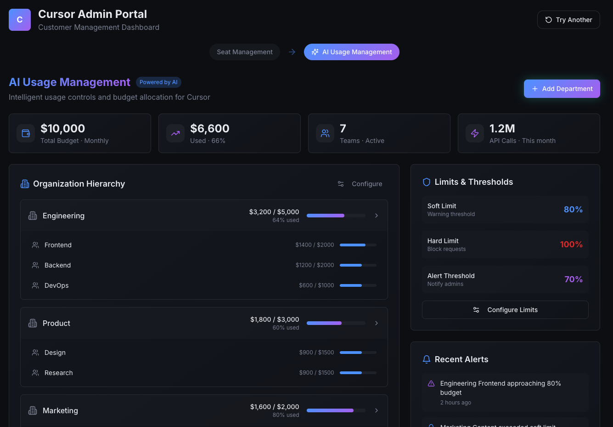Viewport: 613px width, 427px height.
Task: Click the "$1,600 / $2,000" Marketing amount
Action: [x=275, y=407]
